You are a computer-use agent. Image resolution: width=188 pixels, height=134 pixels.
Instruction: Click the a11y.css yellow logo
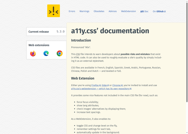tap(54, 11)
